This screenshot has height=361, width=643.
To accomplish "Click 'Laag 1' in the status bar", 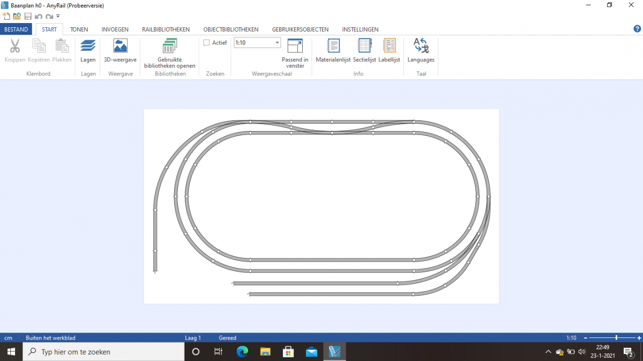I will 193,338.
